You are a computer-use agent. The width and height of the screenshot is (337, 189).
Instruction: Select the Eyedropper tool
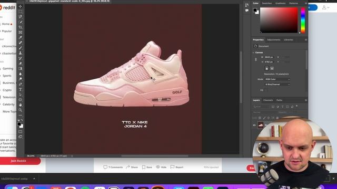21,37
